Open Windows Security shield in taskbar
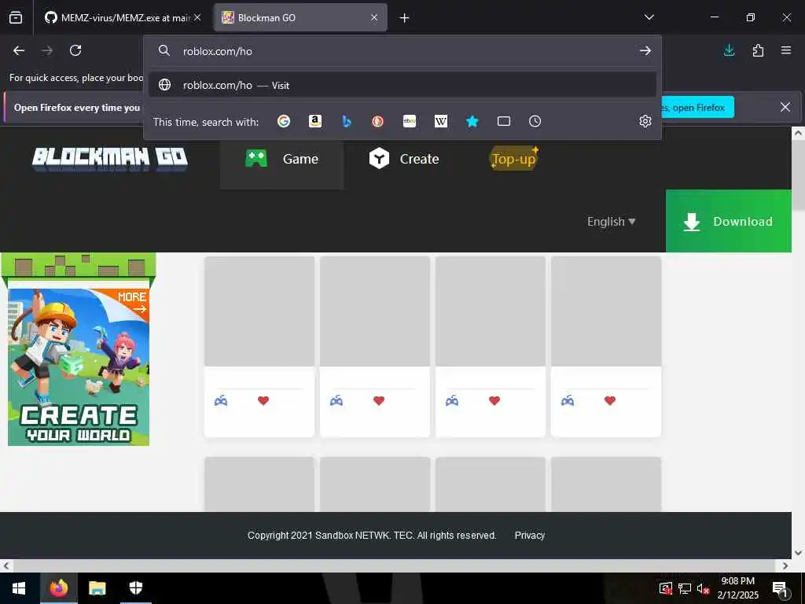The width and height of the screenshot is (805, 604). [x=135, y=588]
